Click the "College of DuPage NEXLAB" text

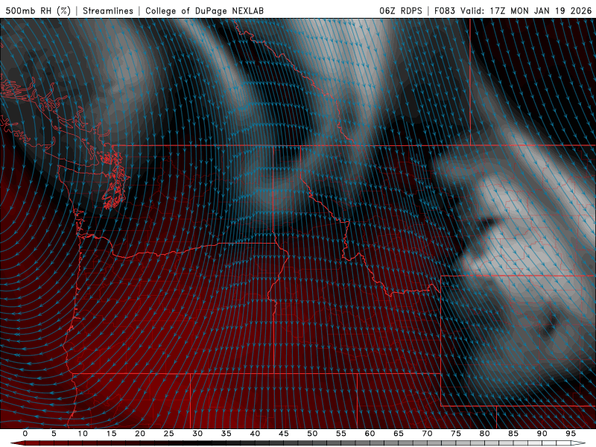[204, 10]
